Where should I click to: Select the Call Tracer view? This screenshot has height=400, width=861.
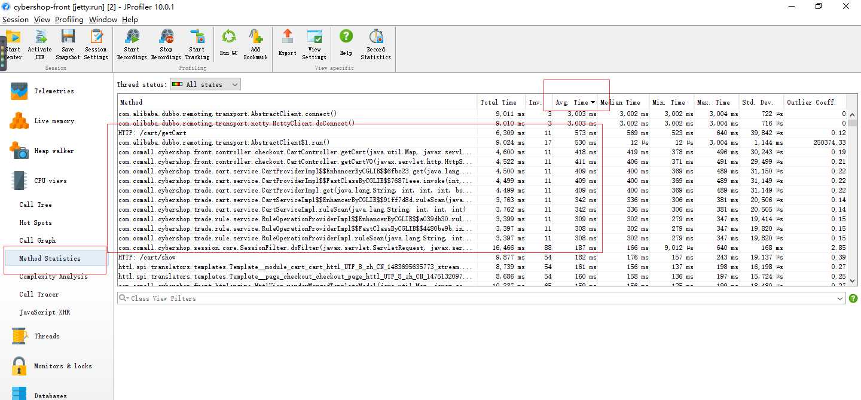click(39, 294)
